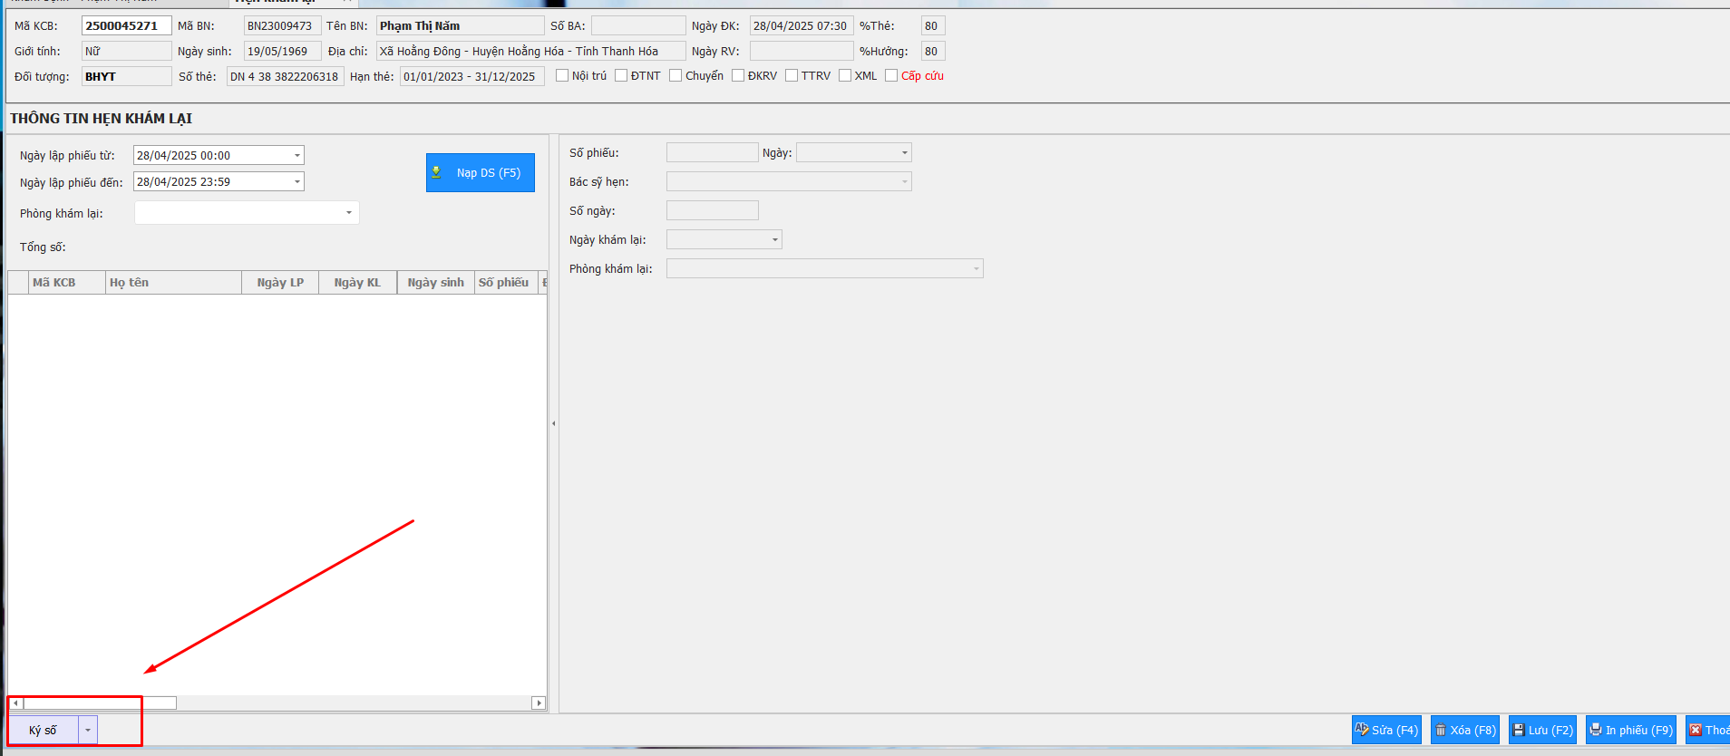The height and width of the screenshot is (756, 1730).
Task: Toggle the XML checkbox
Action: pos(845,75)
